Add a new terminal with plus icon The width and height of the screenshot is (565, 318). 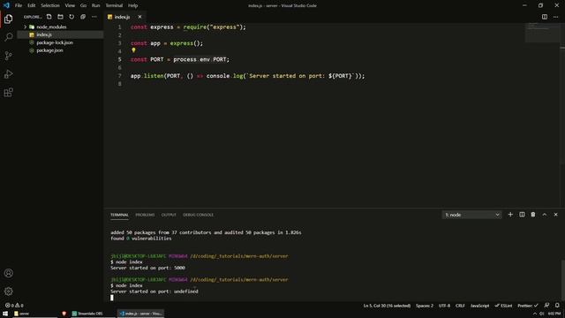tap(510, 215)
